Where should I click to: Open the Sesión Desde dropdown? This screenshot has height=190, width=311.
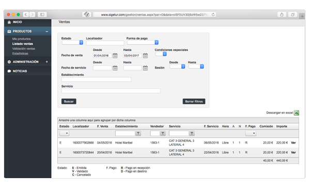tap(177, 67)
